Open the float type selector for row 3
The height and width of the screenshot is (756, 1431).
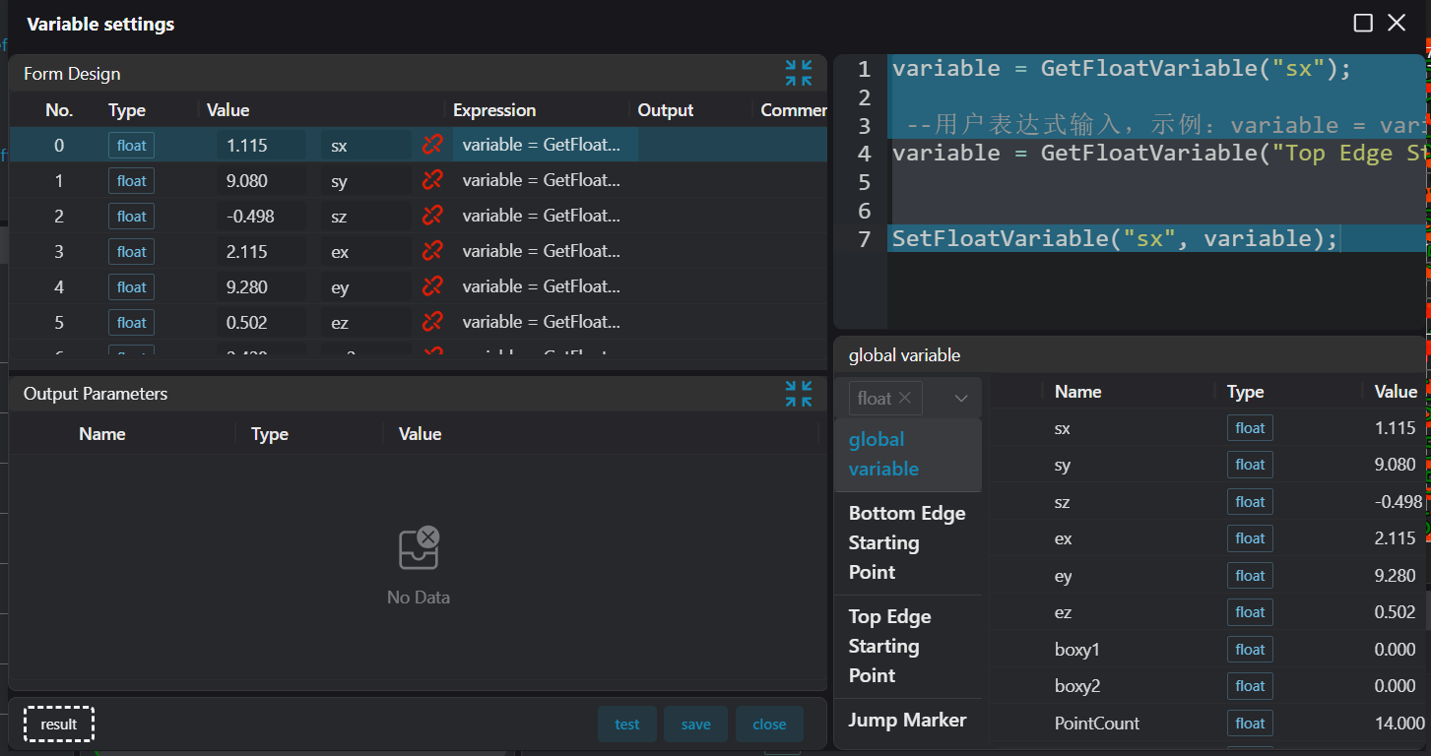pos(131,252)
